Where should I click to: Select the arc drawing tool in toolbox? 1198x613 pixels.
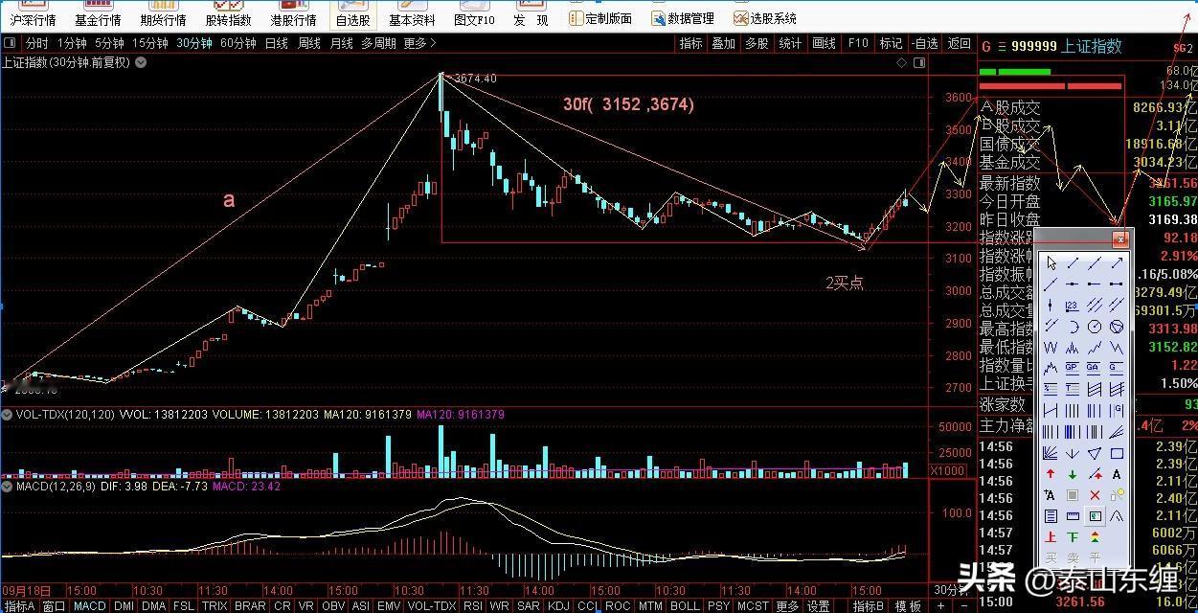pos(1072,326)
